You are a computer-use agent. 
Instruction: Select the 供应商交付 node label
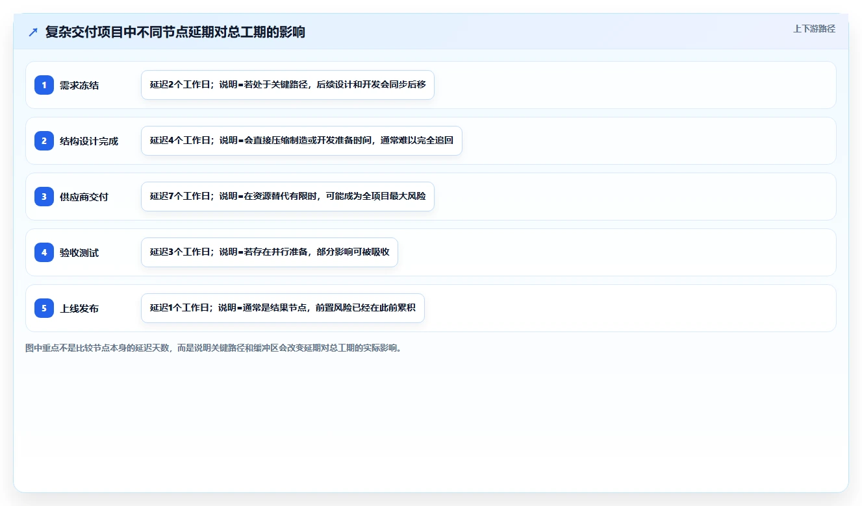[x=84, y=197]
